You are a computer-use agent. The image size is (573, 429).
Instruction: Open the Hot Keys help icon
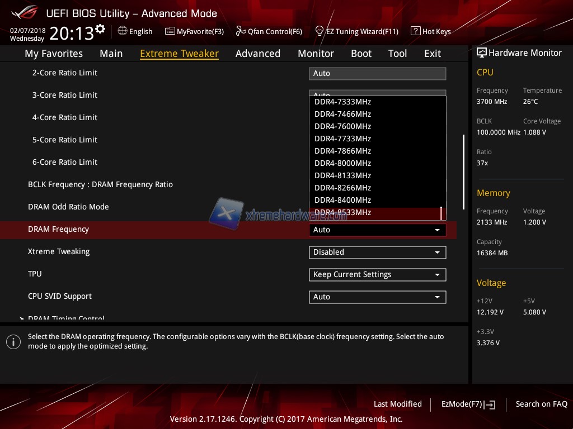tap(415, 31)
